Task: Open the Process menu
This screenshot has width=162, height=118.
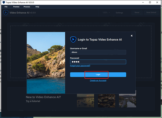Action: coord(27,7)
